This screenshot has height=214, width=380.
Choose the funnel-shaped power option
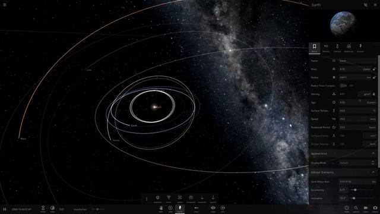pos(169,199)
